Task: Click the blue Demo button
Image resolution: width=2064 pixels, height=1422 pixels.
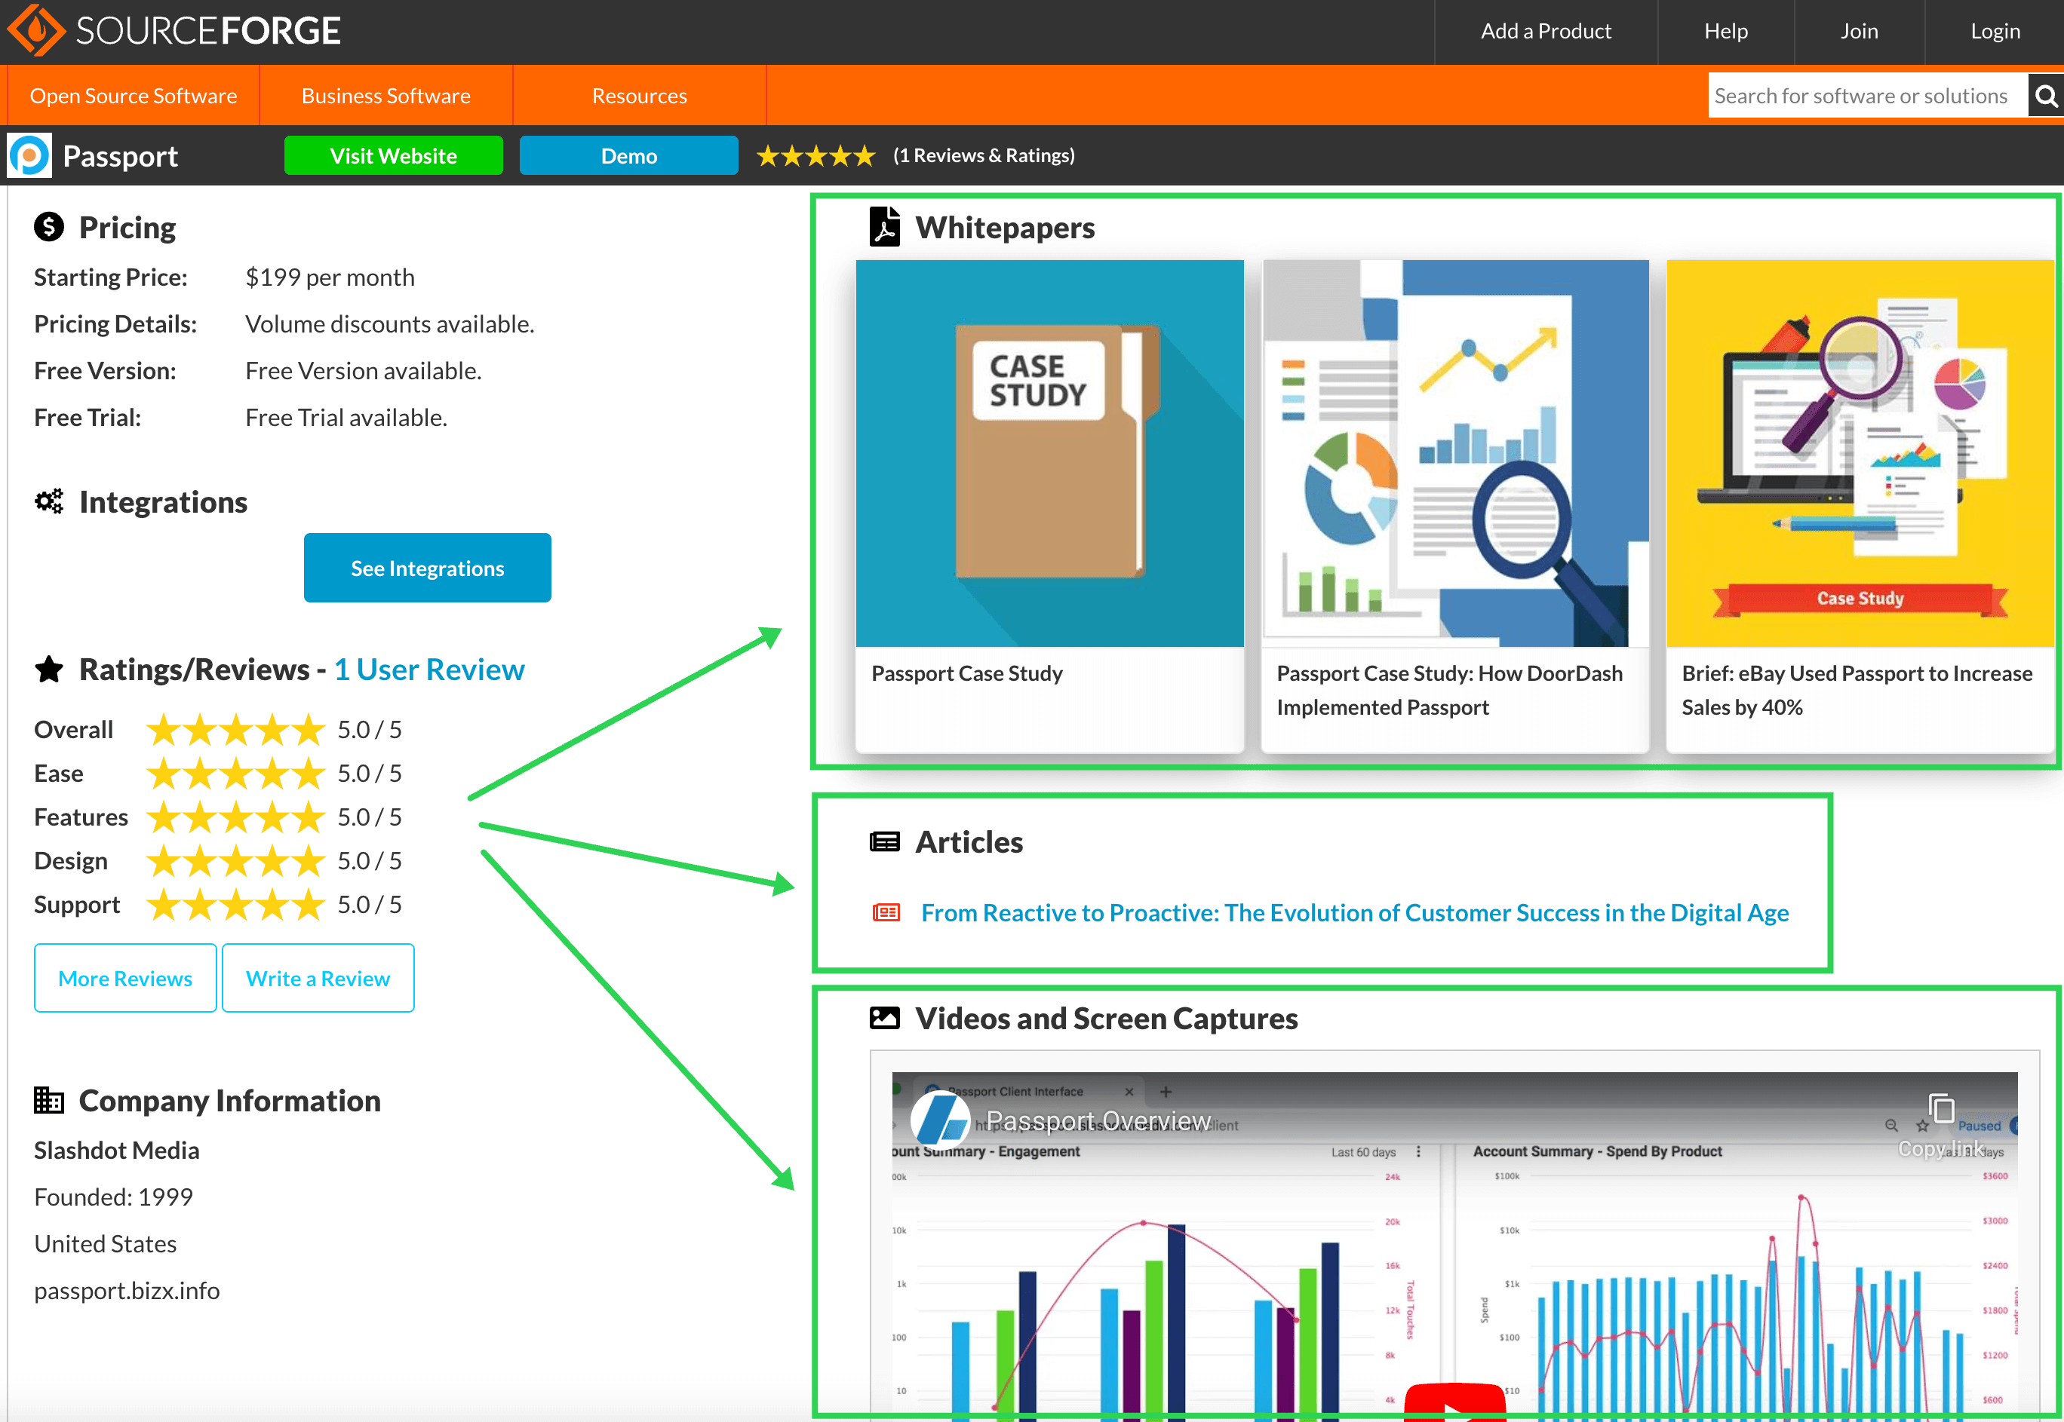Action: click(629, 156)
